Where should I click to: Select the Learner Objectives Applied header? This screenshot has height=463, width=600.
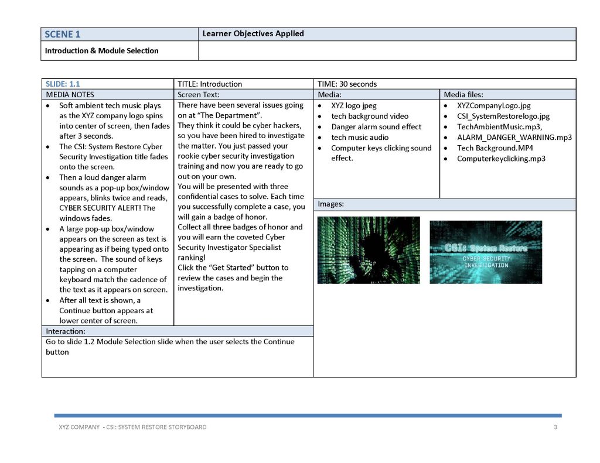point(253,34)
